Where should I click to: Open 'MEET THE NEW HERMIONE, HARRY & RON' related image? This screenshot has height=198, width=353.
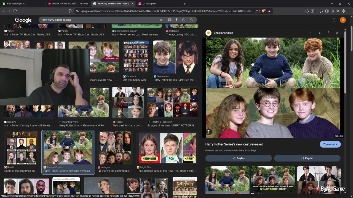(x=273, y=180)
